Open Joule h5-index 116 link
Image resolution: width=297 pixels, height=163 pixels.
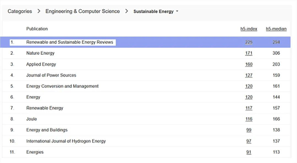[x=248, y=119]
